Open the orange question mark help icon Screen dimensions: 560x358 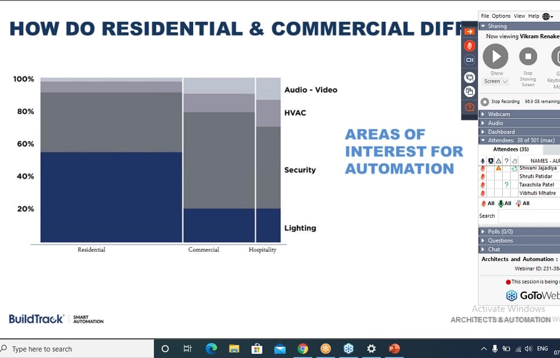pos(469,107)
